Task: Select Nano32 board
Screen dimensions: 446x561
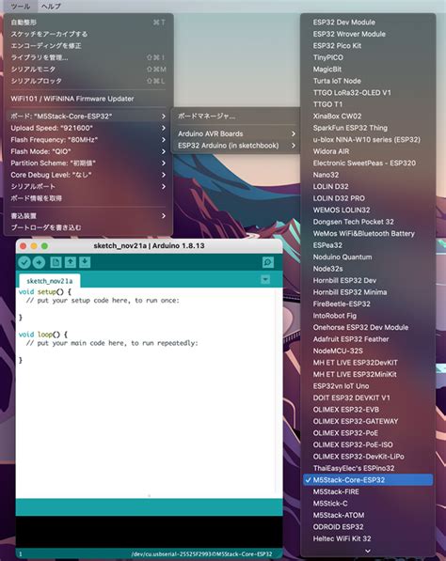Action: (368, 175)
